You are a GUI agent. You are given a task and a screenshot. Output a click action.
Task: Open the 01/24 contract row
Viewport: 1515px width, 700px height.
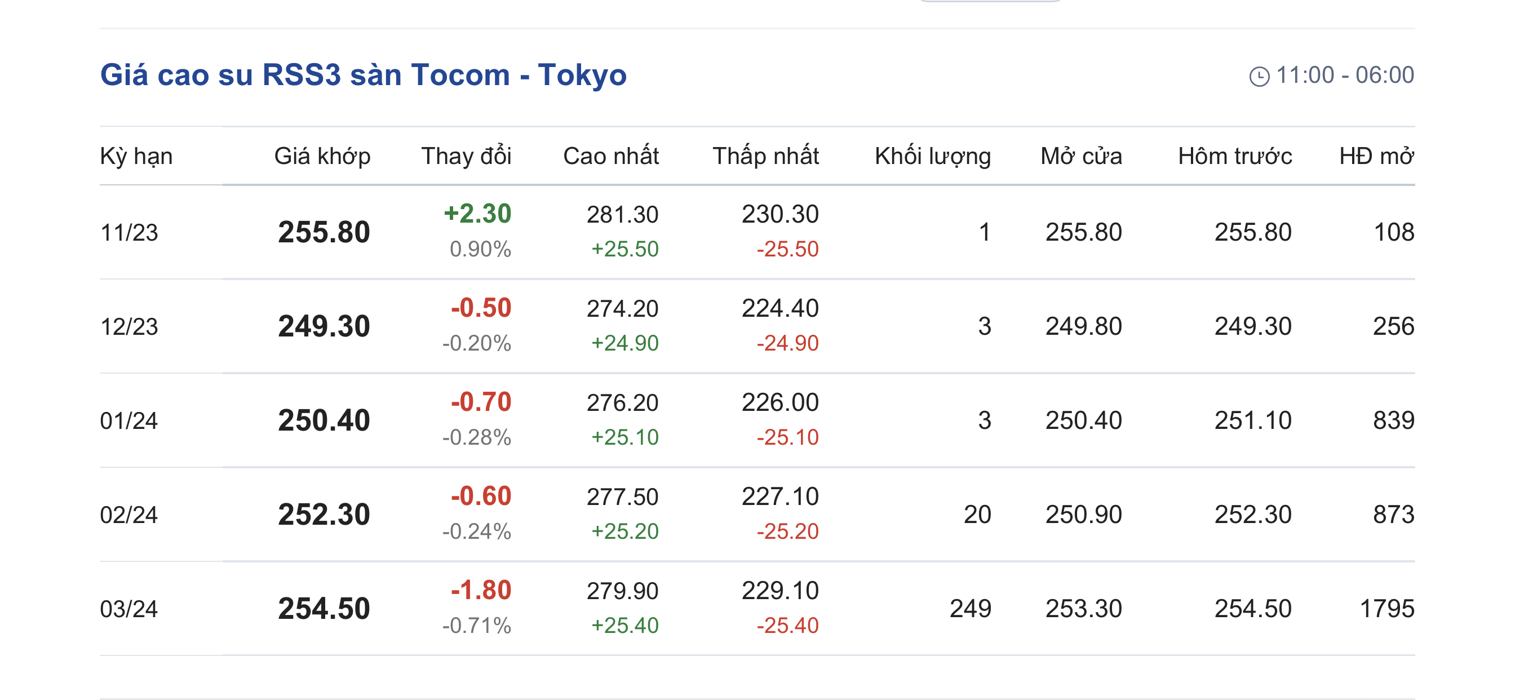[x=757, y=420]
